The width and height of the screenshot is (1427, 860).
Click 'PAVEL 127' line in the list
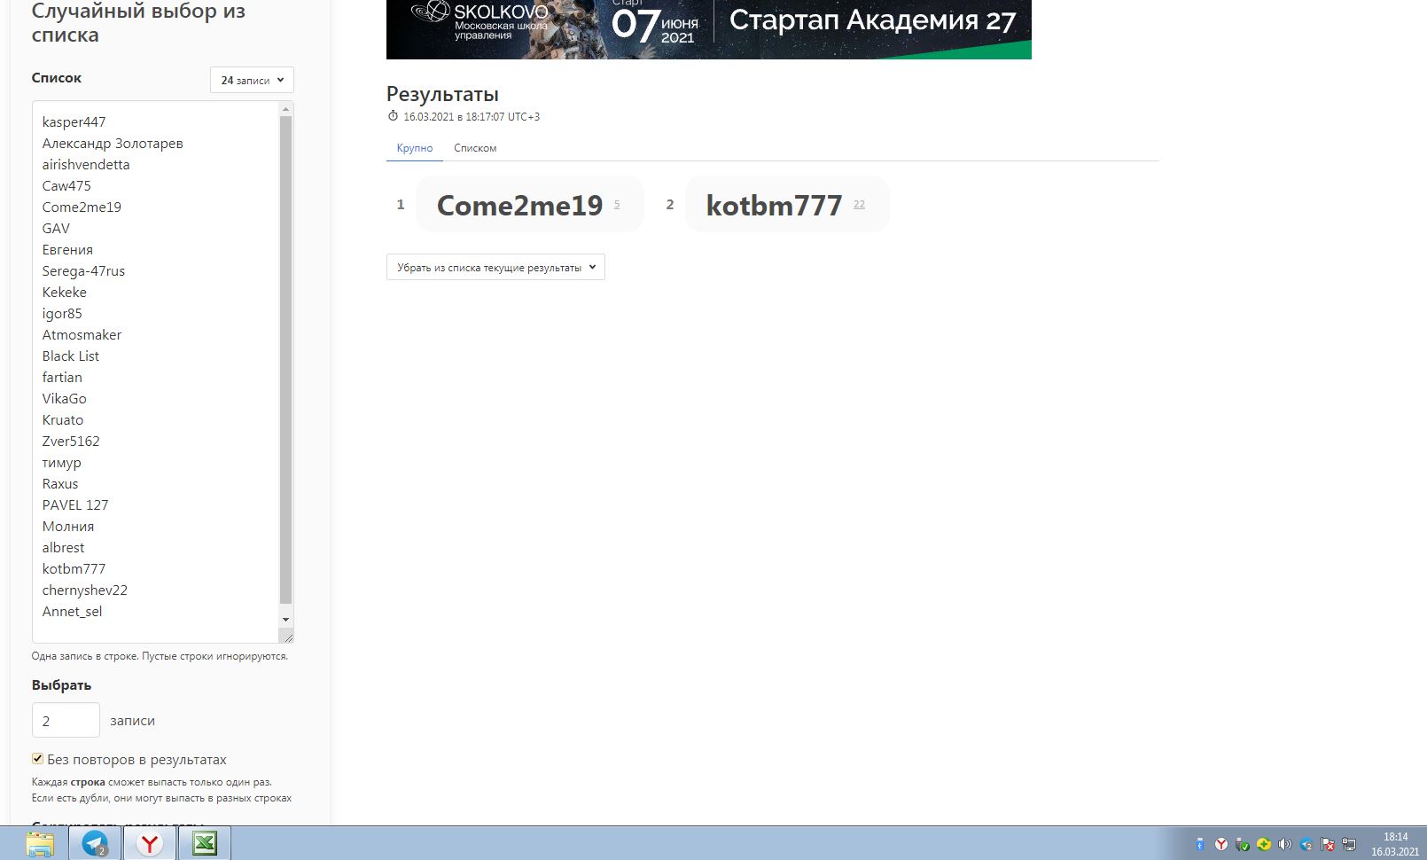pos(75,505)
